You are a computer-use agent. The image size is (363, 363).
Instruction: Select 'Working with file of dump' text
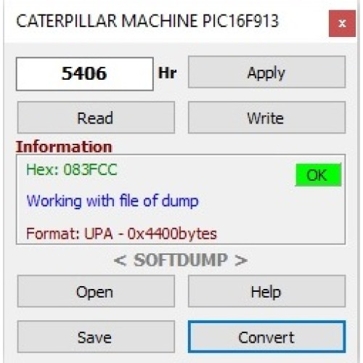(x=113, y=201)
